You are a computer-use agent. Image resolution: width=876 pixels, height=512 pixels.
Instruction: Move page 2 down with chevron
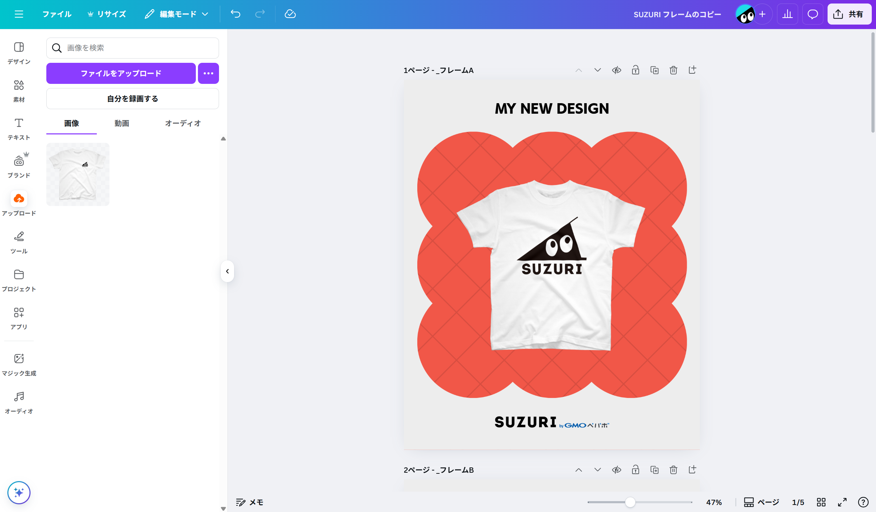598,470
